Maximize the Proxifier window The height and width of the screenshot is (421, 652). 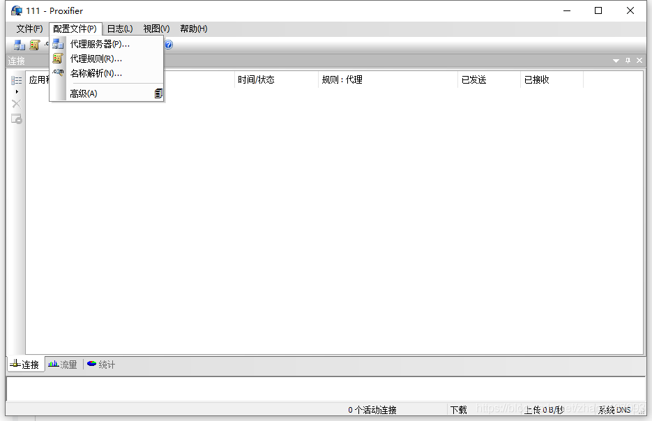tap(598, 11)
